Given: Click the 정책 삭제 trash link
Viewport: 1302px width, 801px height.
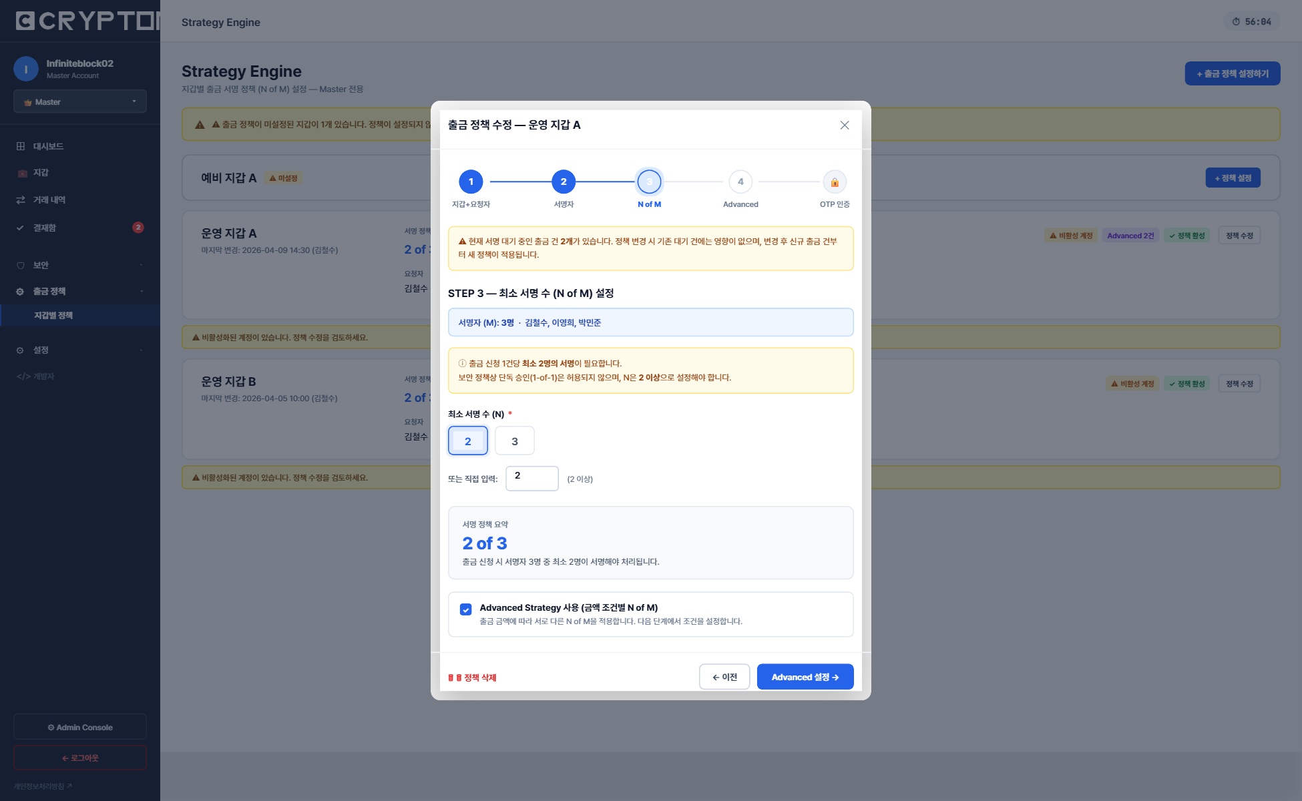Looking at the screenshot, I should click(472, 678).
